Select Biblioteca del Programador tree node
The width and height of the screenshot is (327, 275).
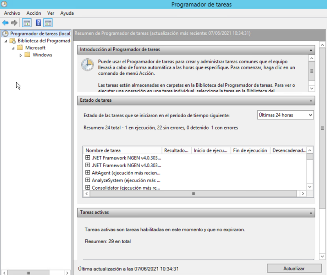point(44,41)
